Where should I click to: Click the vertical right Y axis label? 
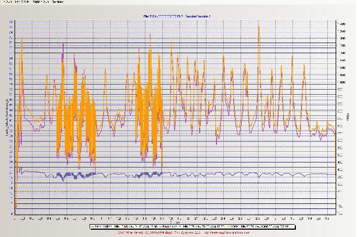point(347,119)
